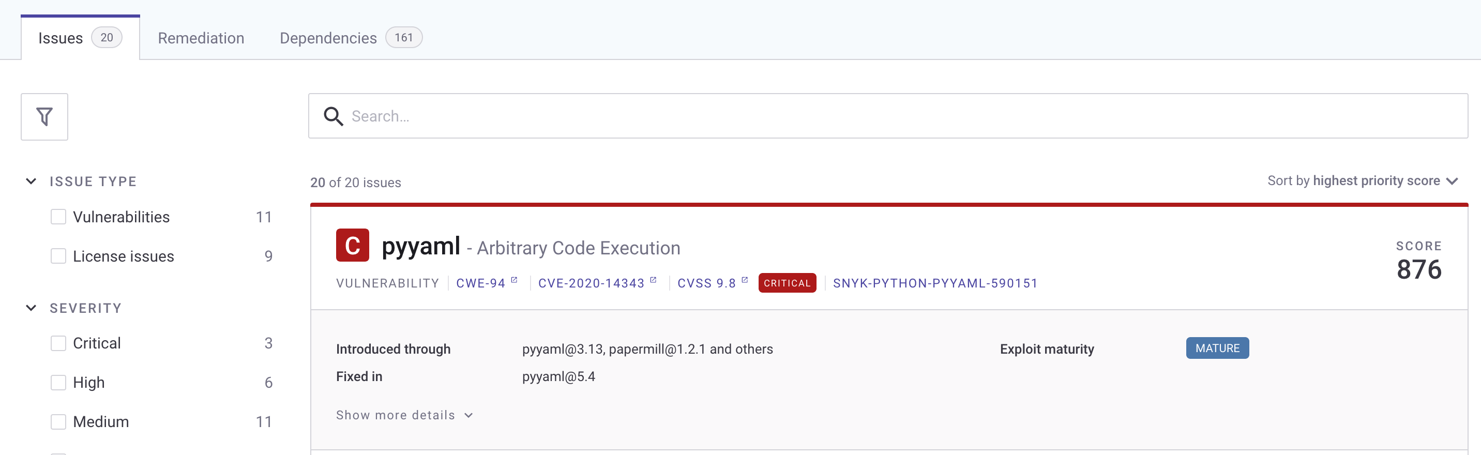
Task: Click 'pyyaml@5.4' fixed-in version
Action: click(x=558, y=377)
